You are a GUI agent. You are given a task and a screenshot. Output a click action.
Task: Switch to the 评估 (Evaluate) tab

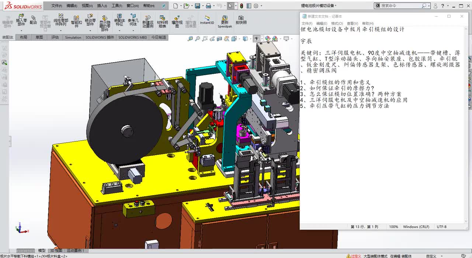pos(55,37)
